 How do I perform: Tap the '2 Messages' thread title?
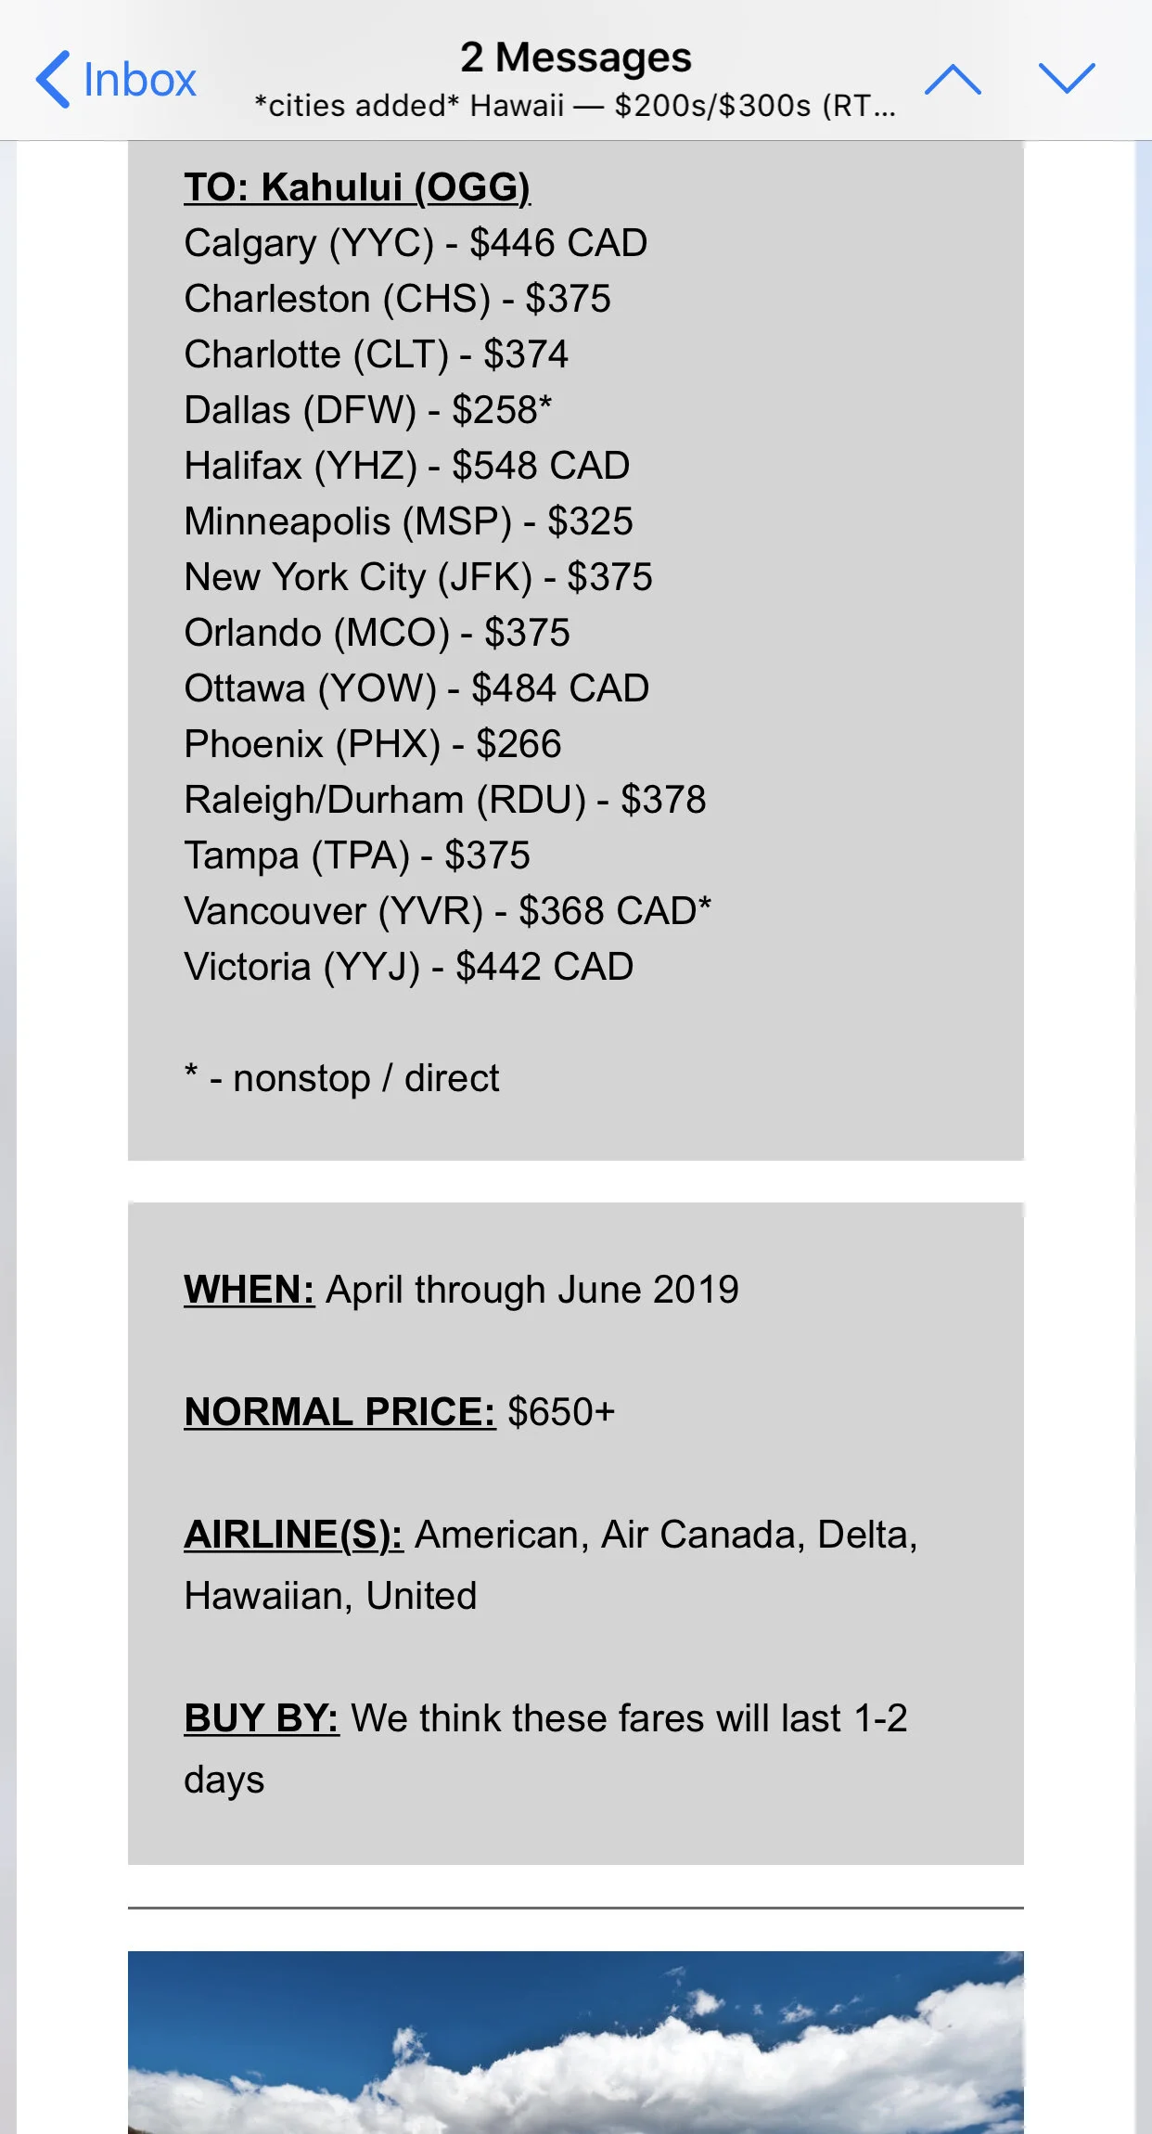pos(576,58)
